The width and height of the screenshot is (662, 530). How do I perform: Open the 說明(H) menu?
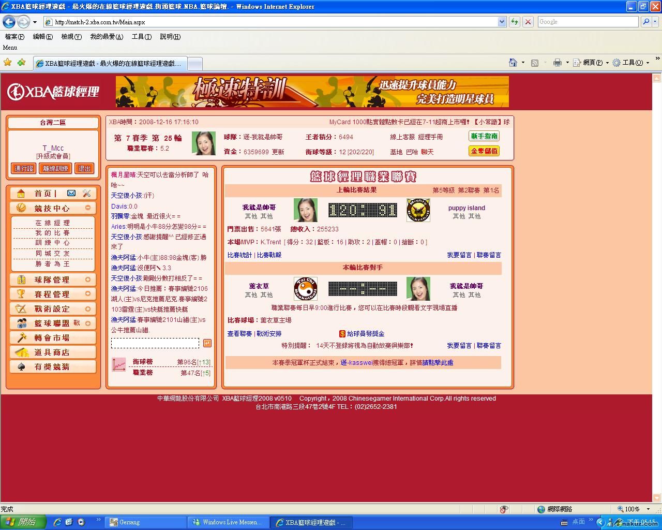click(170, 37)
